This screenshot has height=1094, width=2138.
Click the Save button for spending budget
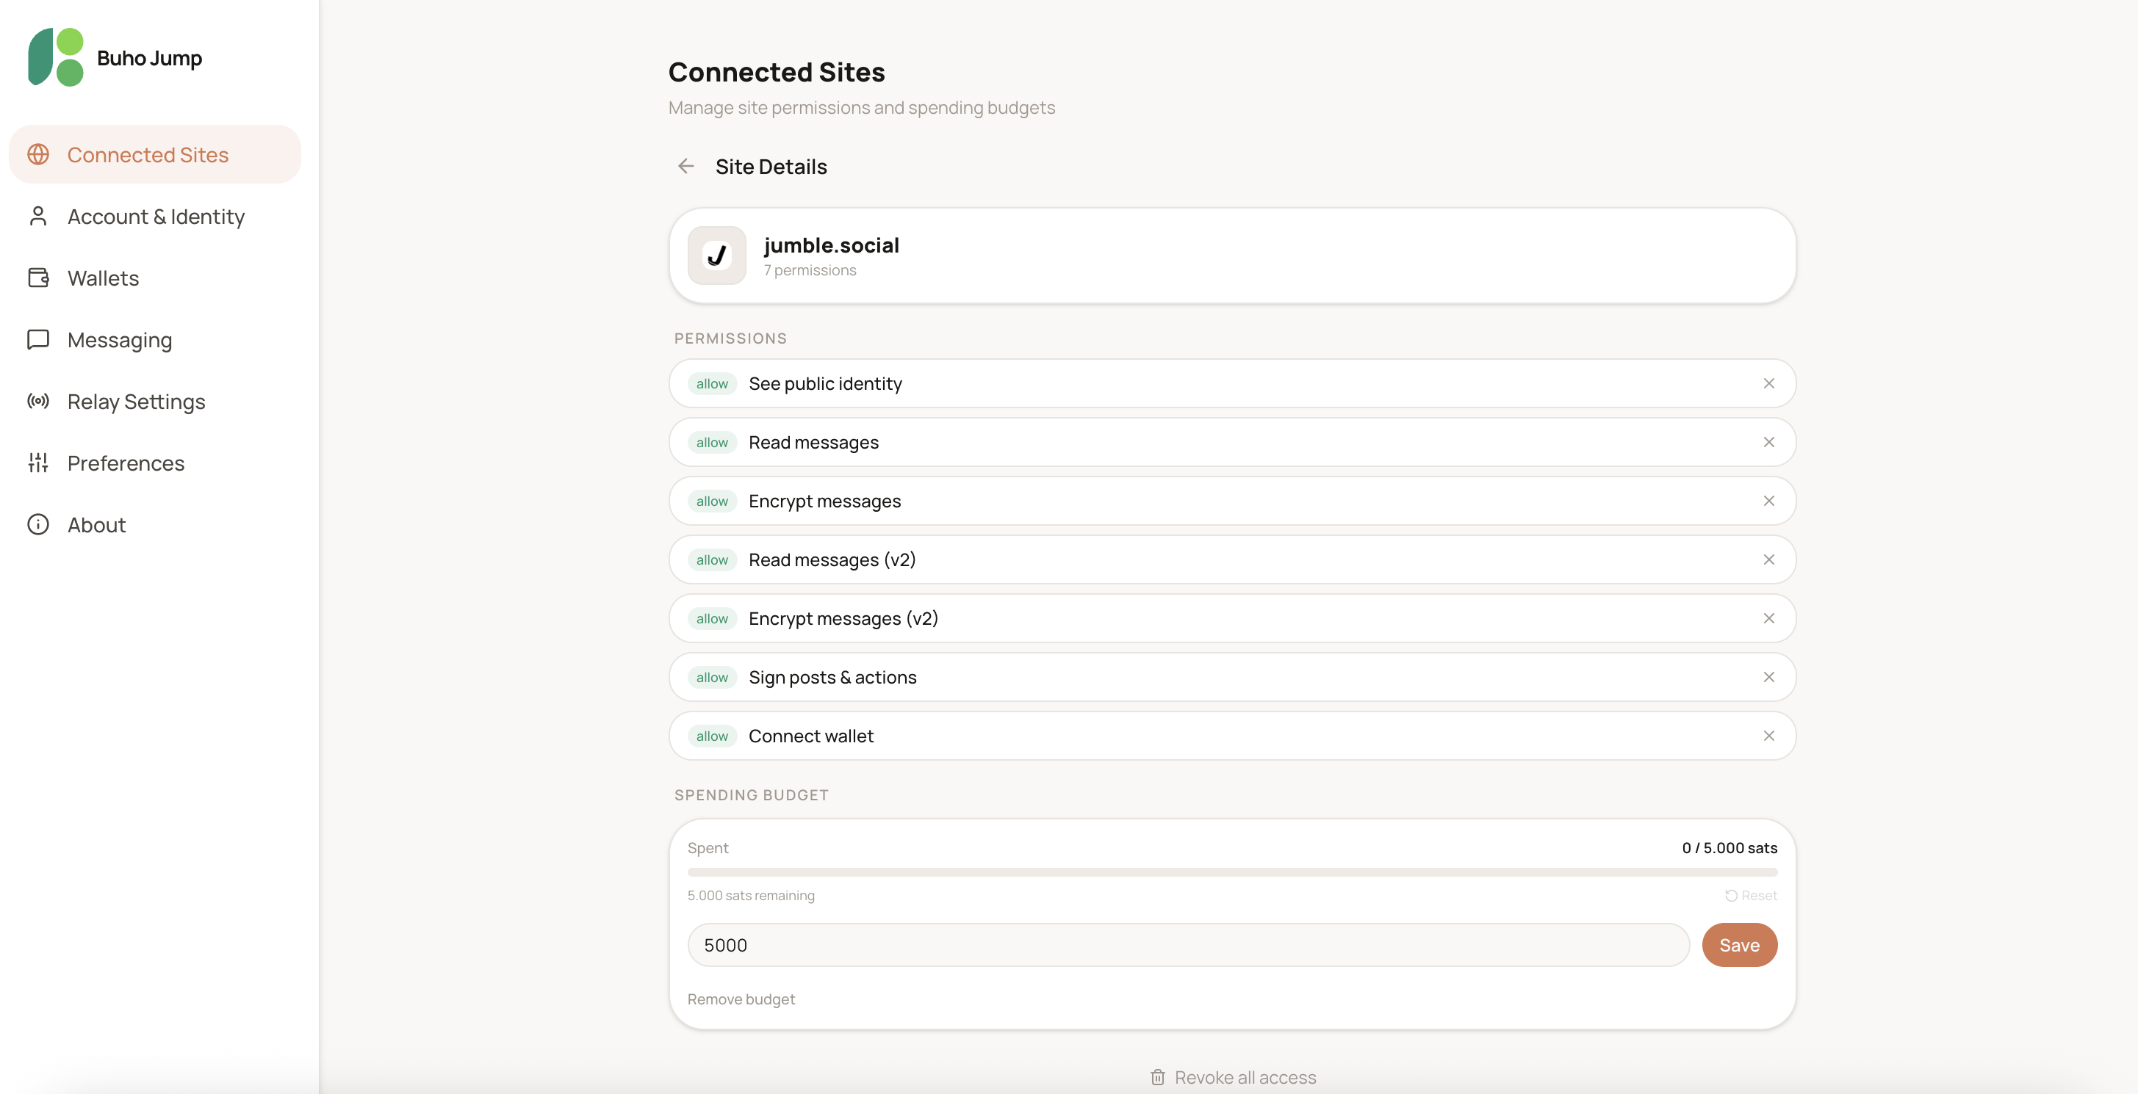pos(1740,945)
